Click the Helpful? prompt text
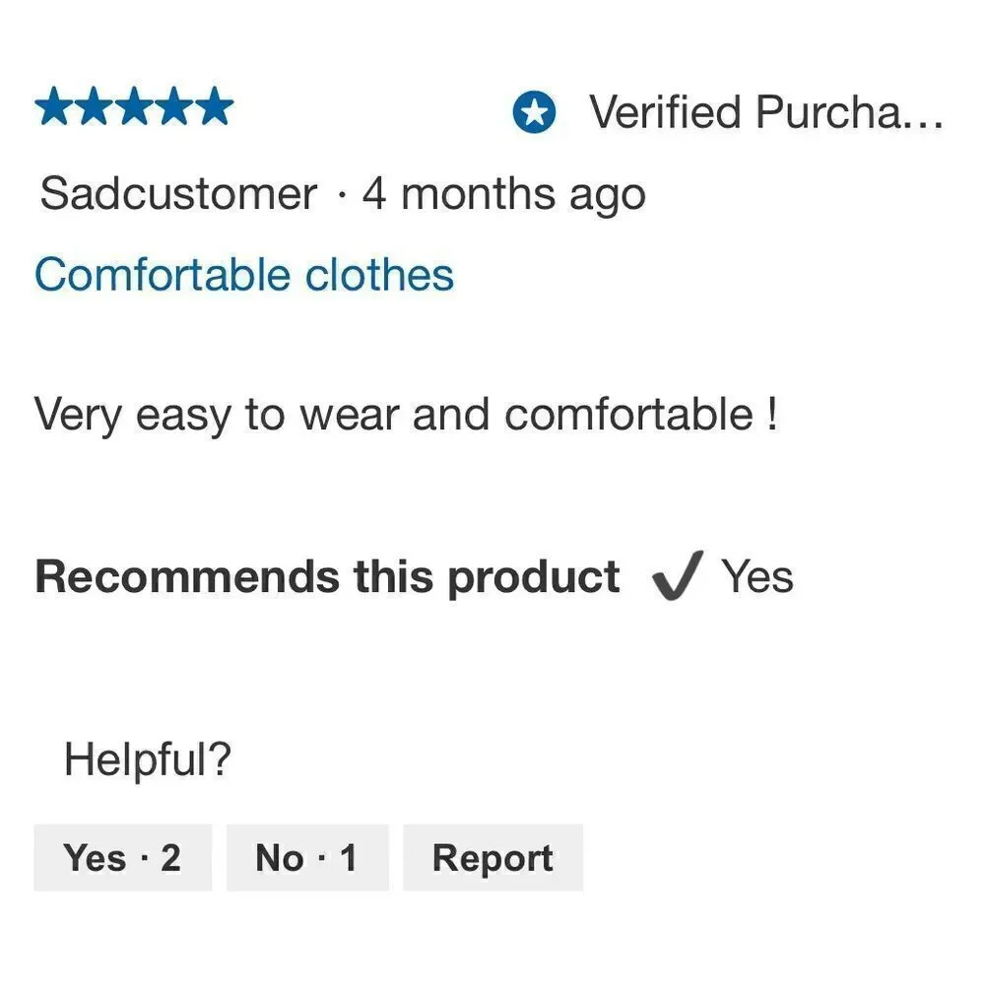 pyautogui.click(x=148, y=758)
